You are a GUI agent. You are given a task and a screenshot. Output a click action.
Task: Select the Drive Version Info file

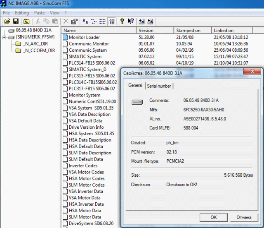pos(86,127)
